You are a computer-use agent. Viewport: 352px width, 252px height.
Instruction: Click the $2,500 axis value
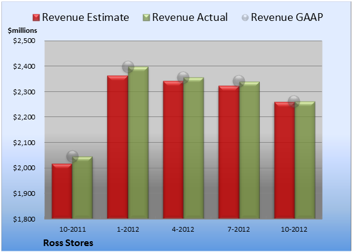click(24, 41)
